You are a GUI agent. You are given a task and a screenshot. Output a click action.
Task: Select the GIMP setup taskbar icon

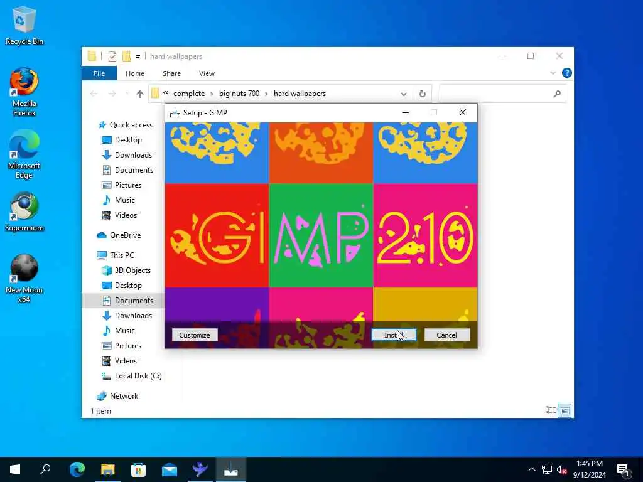231,469
